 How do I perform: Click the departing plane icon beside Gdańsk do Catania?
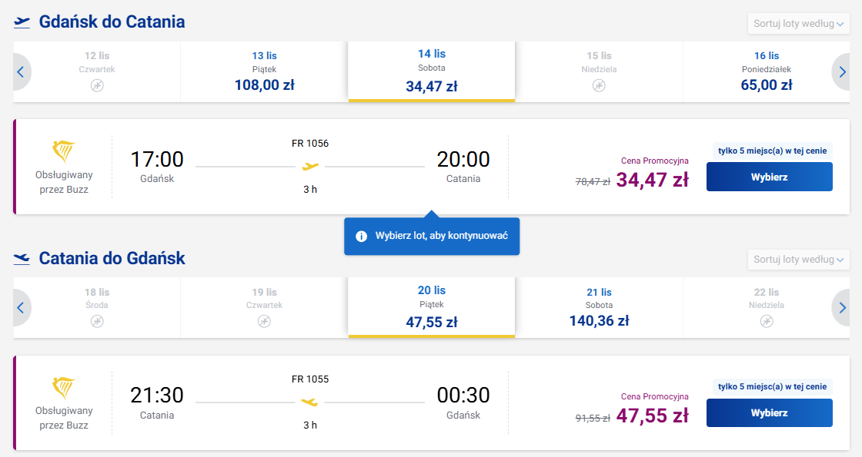22,22
